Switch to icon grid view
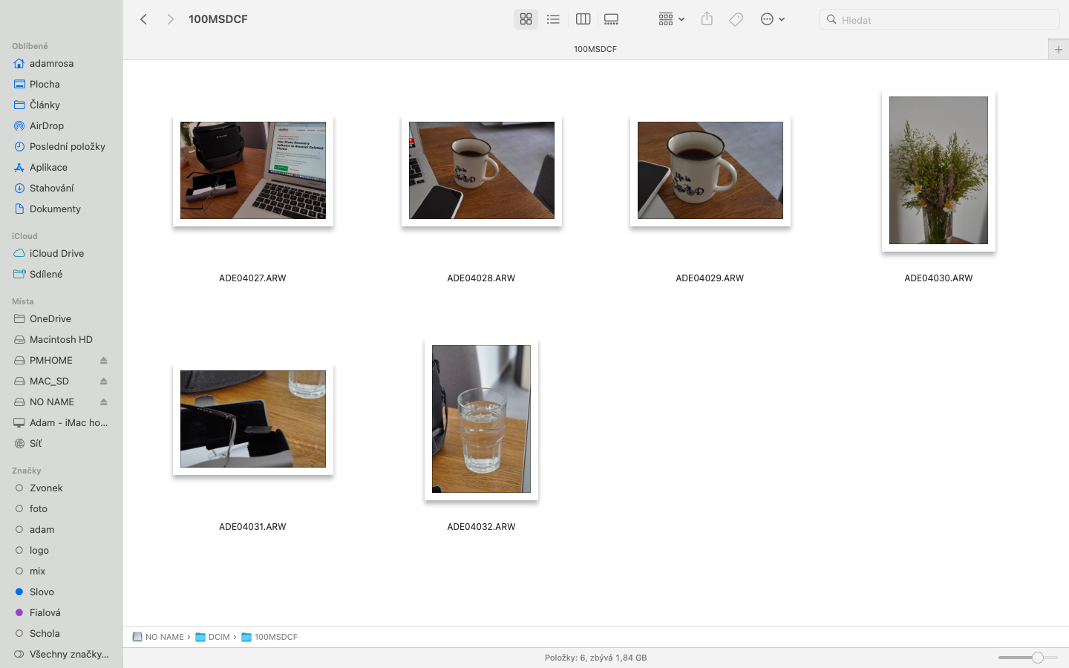Screen dimensions: 1069x668 point(526,19)
